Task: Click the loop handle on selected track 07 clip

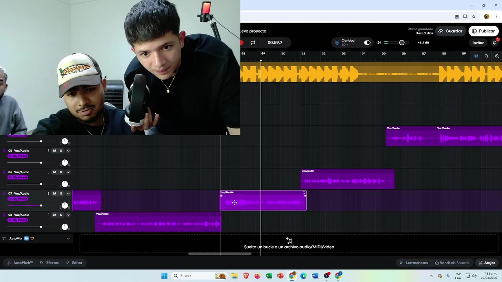Action: pyautogui.click(x=304, y=193)
